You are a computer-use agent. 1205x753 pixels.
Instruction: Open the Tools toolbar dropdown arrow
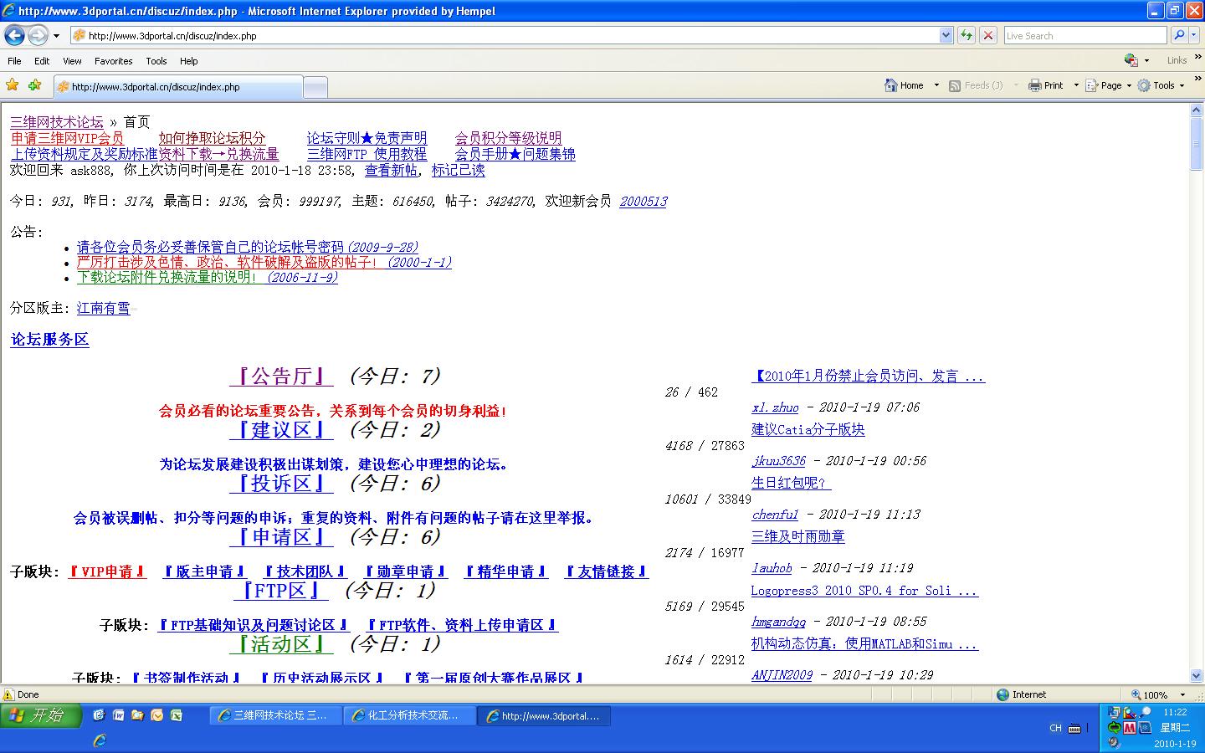pos(1182,85)
